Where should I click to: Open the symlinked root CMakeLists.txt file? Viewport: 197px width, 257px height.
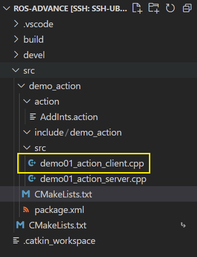57,225
